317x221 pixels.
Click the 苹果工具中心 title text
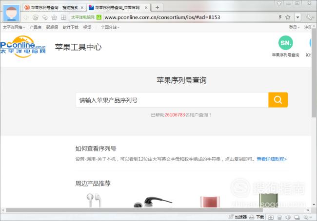click(x=78, y=47)
